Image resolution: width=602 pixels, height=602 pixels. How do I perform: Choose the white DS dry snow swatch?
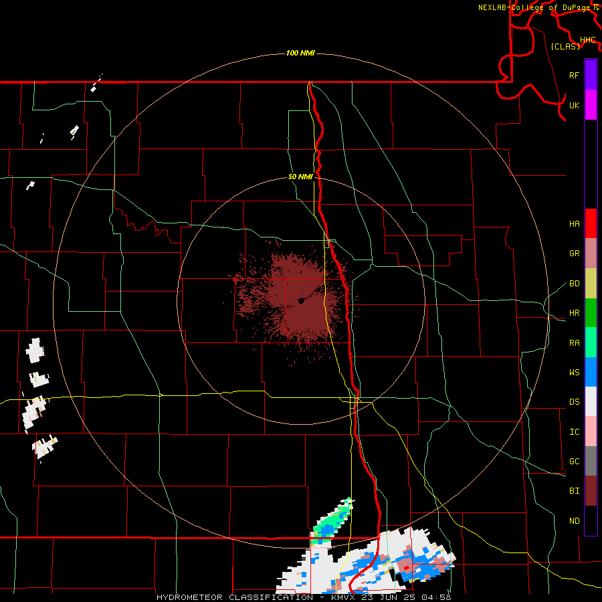[x=591, y=401]
